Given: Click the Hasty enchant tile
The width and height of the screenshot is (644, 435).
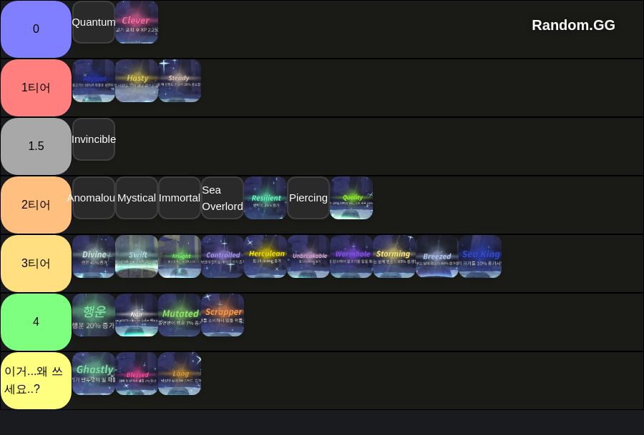Looking at the screenshot, I should [x=137, y=81].
